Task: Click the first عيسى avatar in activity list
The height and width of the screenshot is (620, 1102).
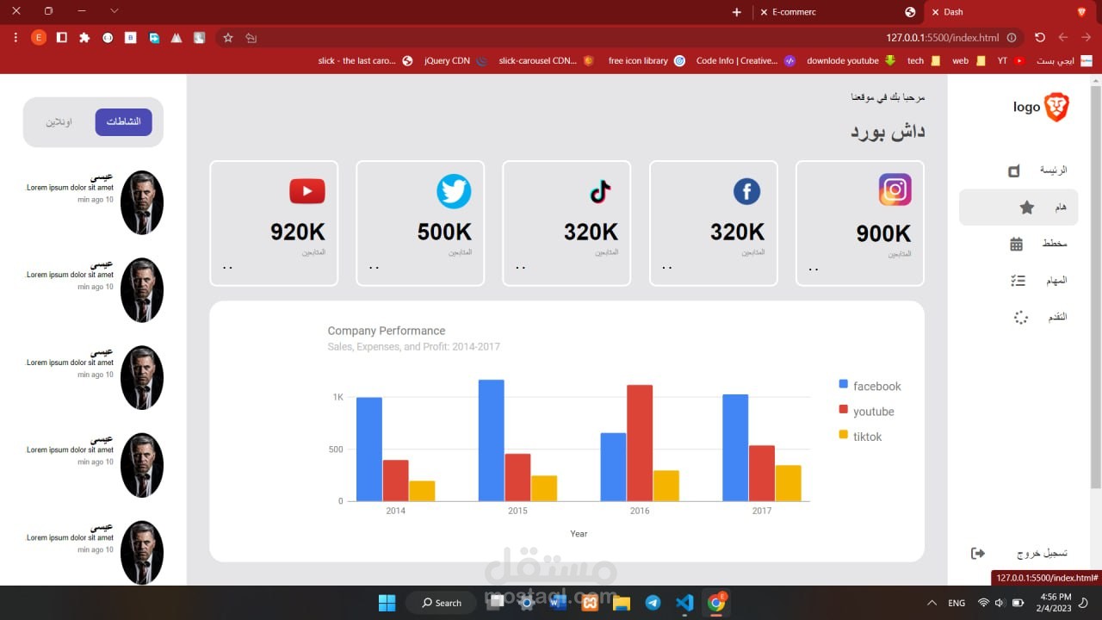Action: click(x=142, y=202)
